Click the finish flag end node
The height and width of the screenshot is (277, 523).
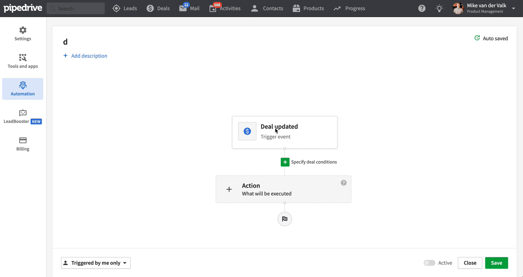tap(284, 219)
